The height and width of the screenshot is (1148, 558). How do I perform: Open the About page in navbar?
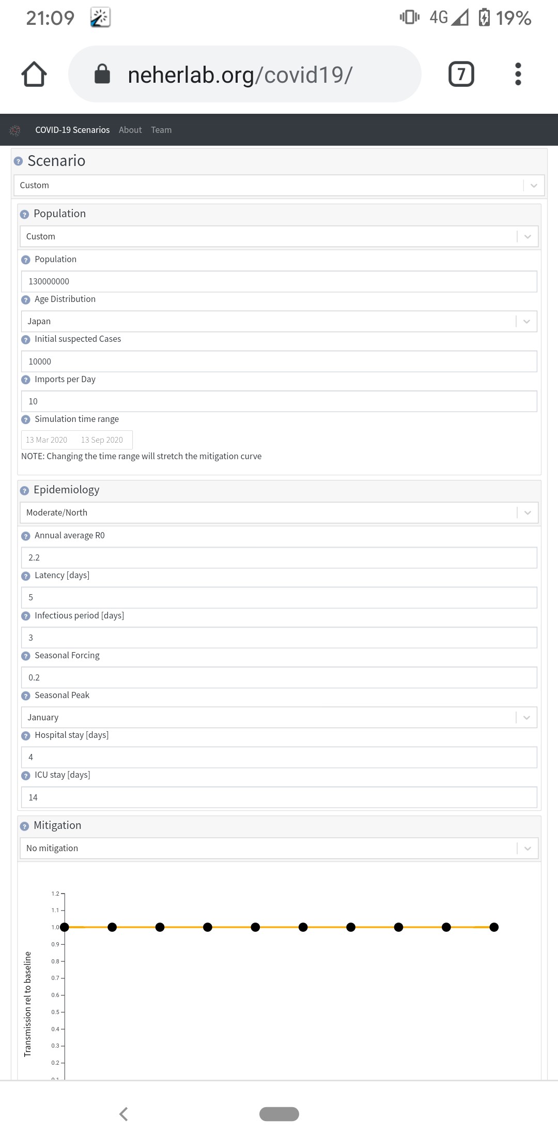coord(130,130)
